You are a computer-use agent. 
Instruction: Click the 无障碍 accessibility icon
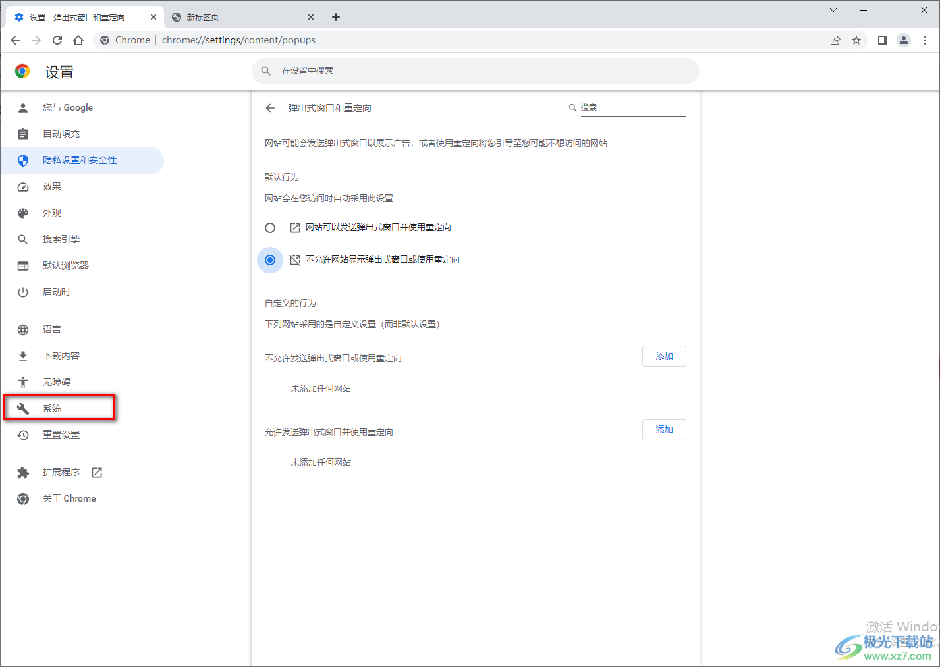(x=23, y=383)
